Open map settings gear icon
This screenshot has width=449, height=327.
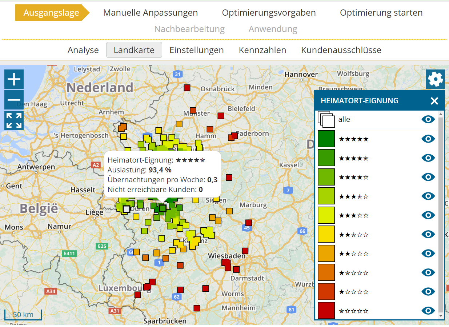436,79
